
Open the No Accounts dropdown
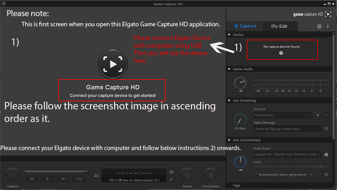pos(283,115)
